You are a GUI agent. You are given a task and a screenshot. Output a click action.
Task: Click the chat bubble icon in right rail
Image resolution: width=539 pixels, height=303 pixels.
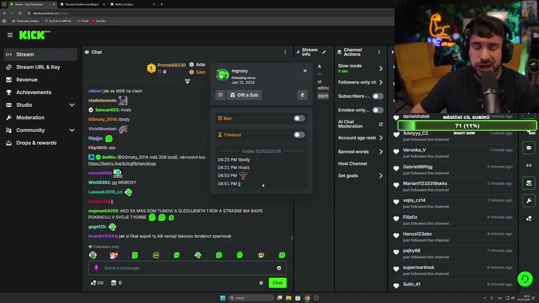coord(529,148)
